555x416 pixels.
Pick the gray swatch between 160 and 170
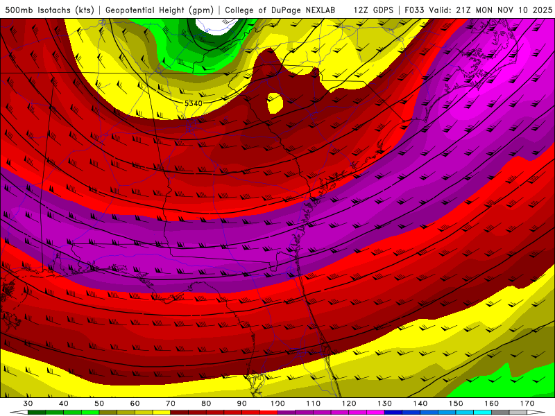[x=500, y=413]
